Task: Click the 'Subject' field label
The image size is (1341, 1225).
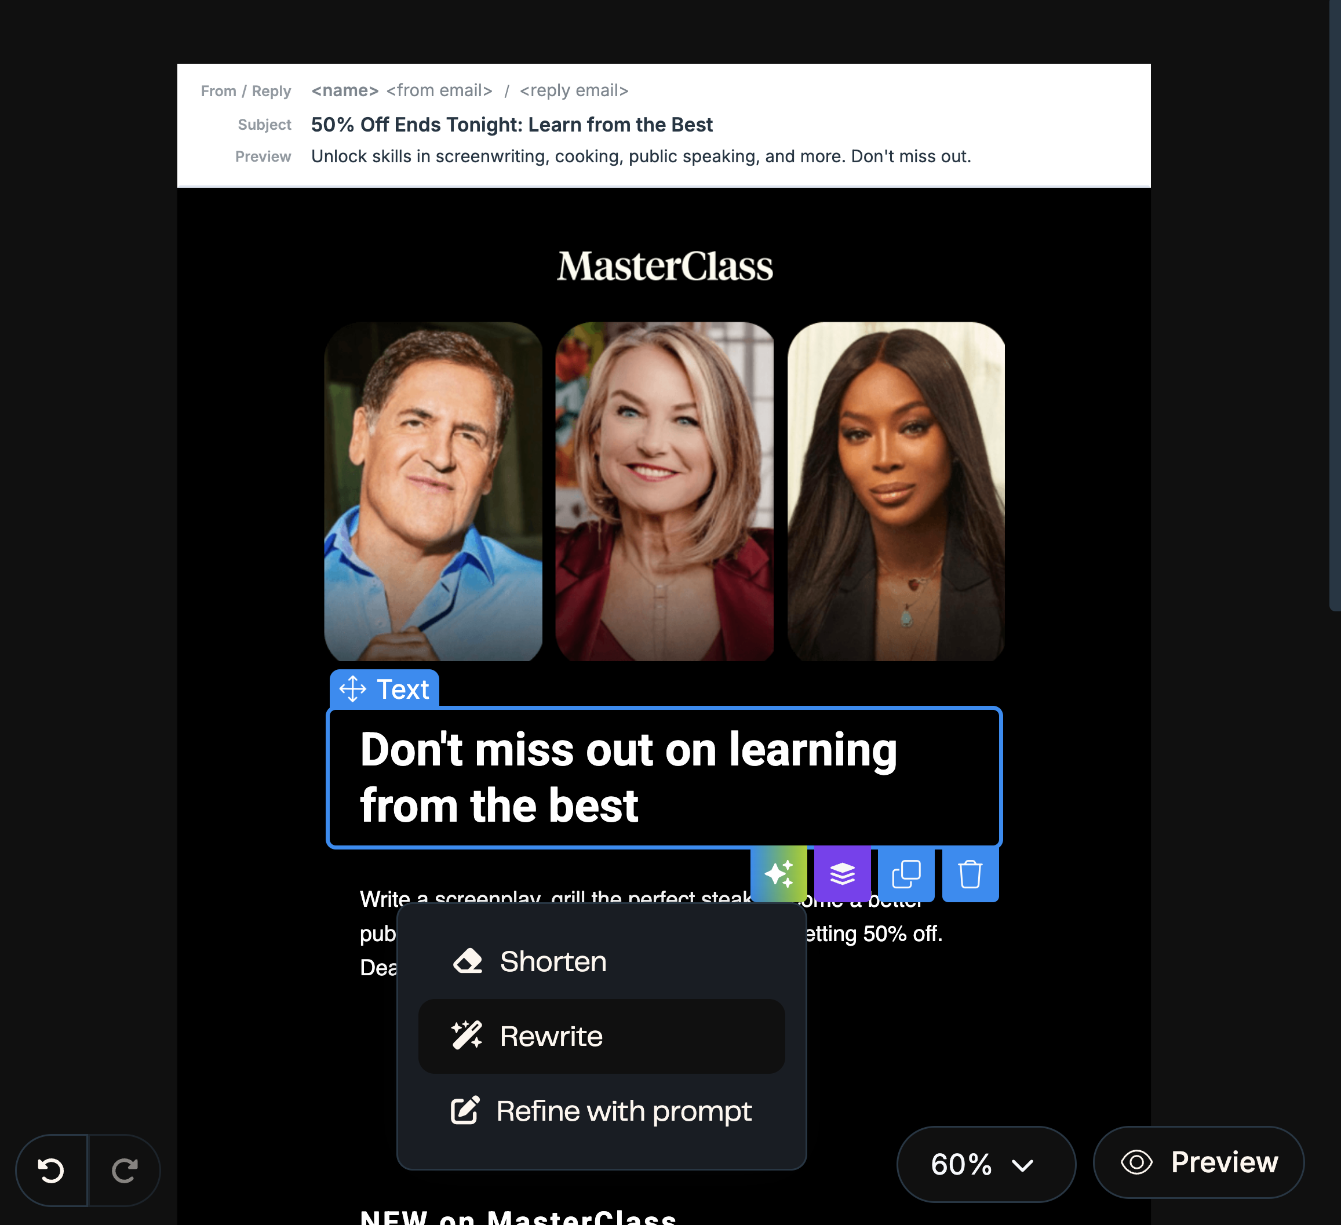Action: [264, 125]
